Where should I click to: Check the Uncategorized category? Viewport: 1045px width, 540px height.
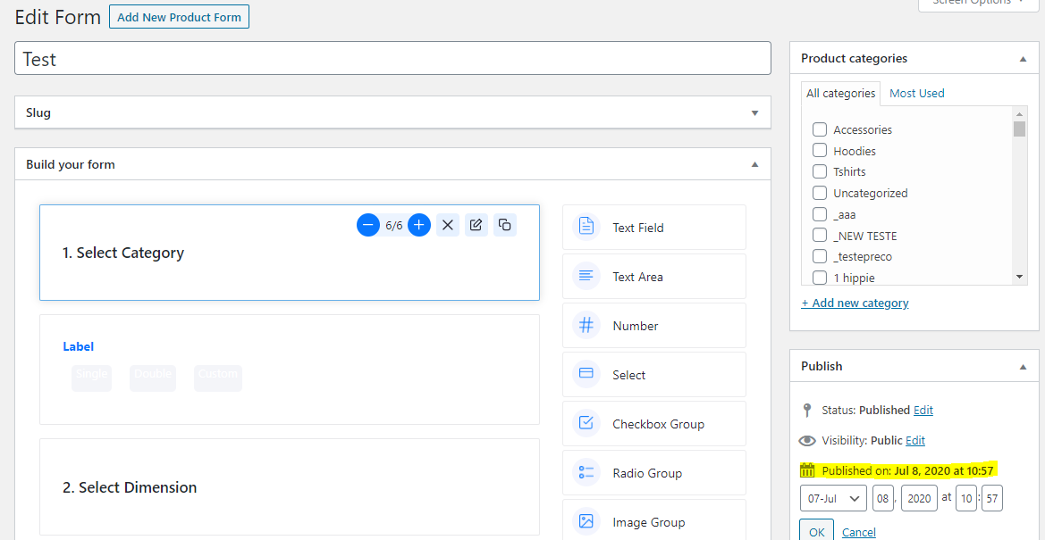pyautogui.click(x=820, y=193)
